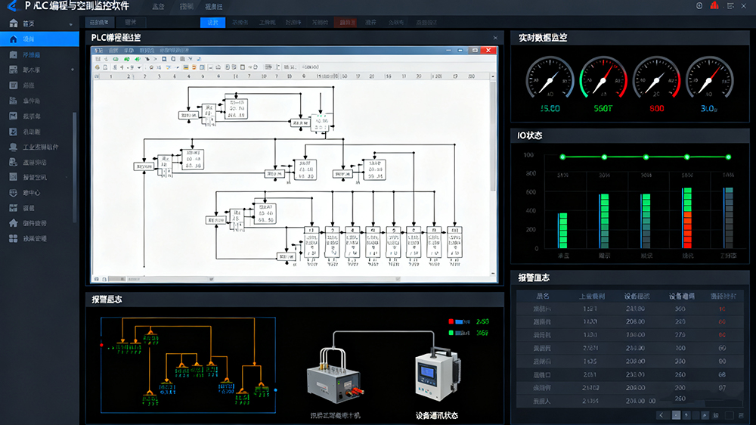Click the previous-page arrow below the alarm table
The height and width of the screenshot is (425, 756).
tap(661, 414)
